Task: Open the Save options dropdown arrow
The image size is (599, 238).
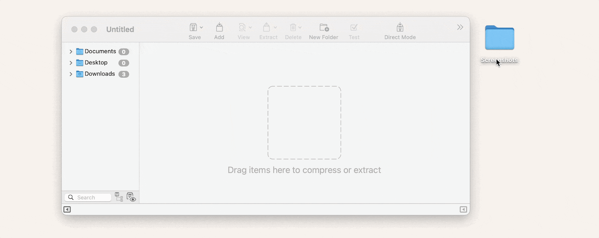Action: point(201,28)
